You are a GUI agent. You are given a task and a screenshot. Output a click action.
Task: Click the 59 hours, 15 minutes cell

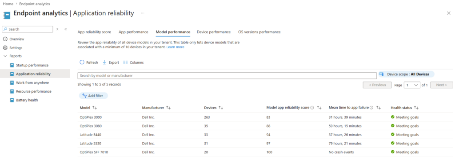345,126
